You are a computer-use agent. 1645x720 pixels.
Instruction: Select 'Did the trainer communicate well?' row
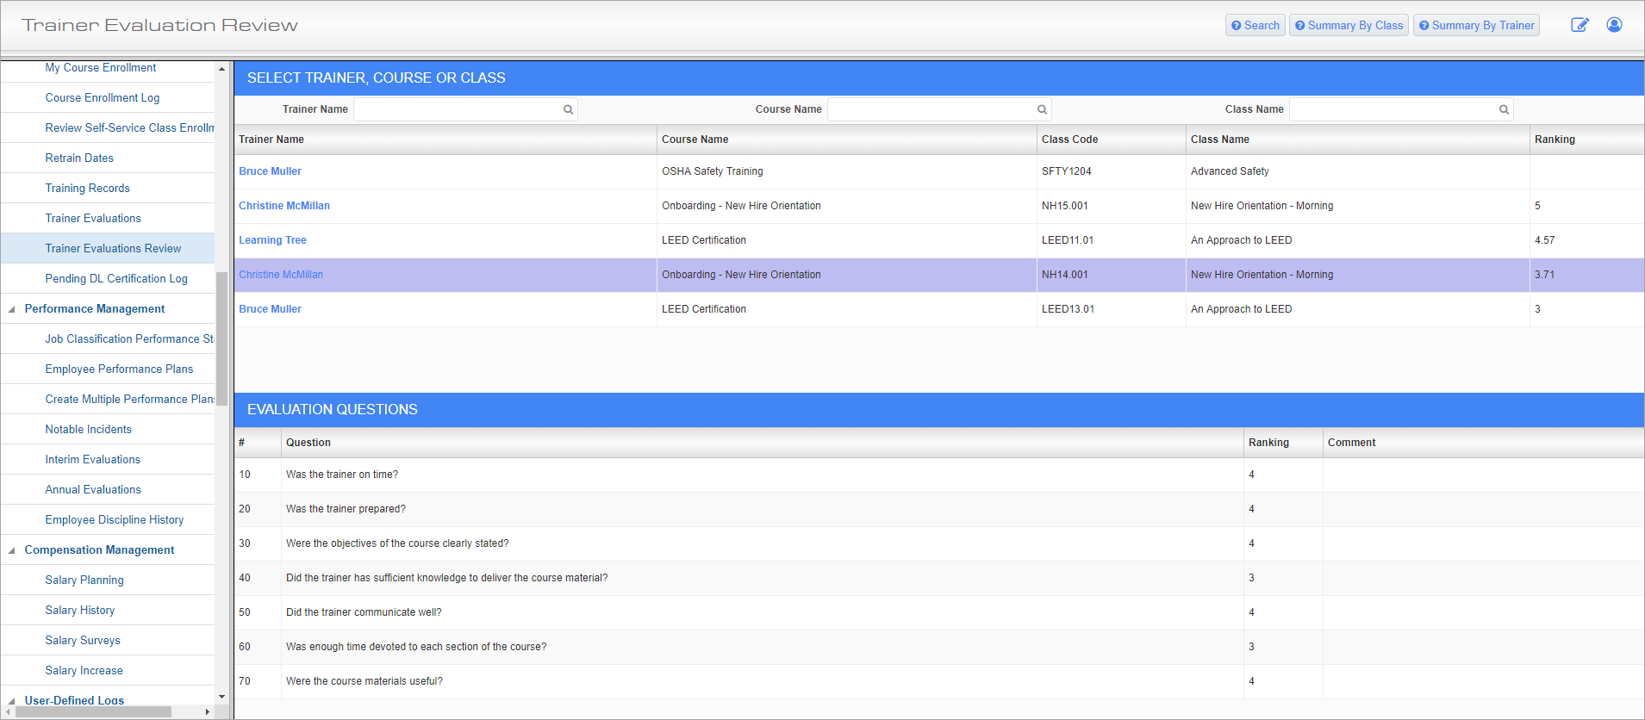(939, 612)
